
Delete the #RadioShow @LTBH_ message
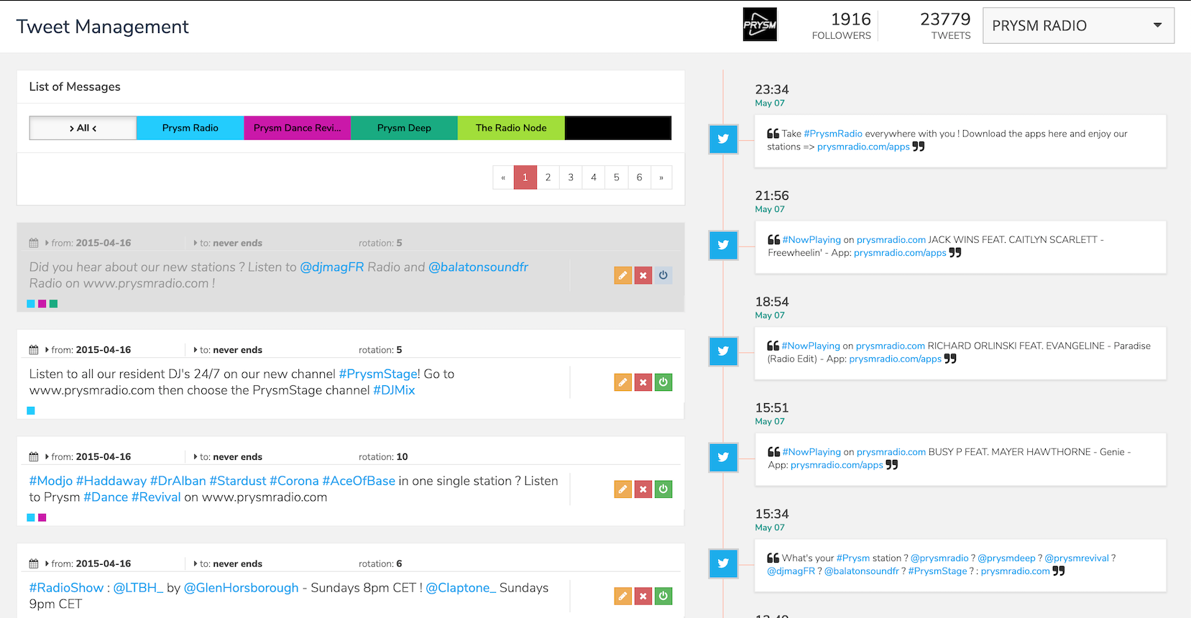[643, 596]
